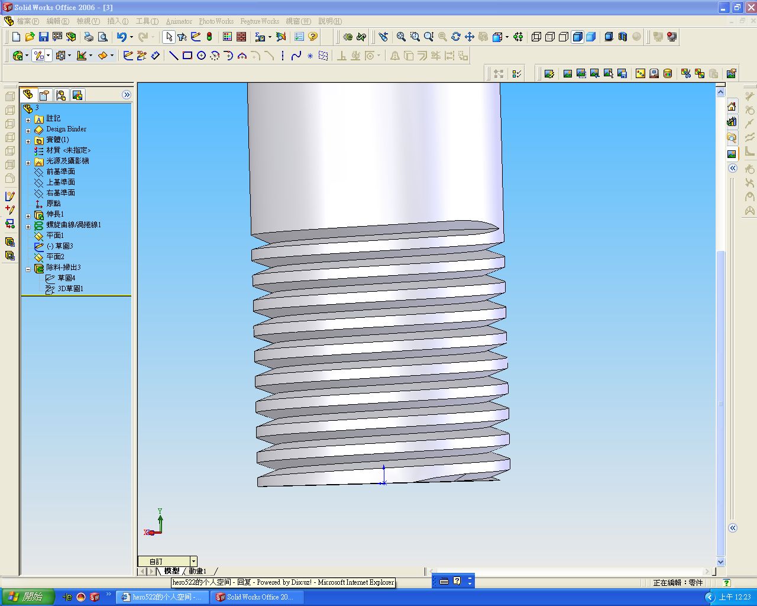Open Print Preview from the toolbar
Image resolution: width=757 pixels, height=606 pixels.
tap(102, 37)
